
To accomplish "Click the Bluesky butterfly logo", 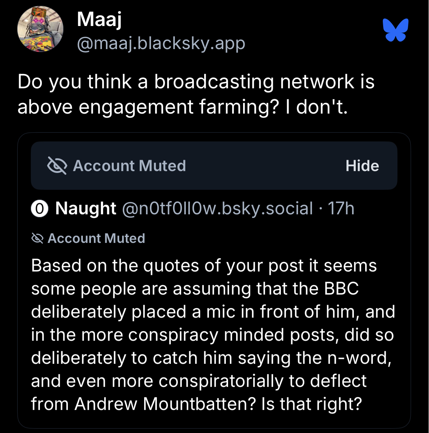I will (395, 30).
